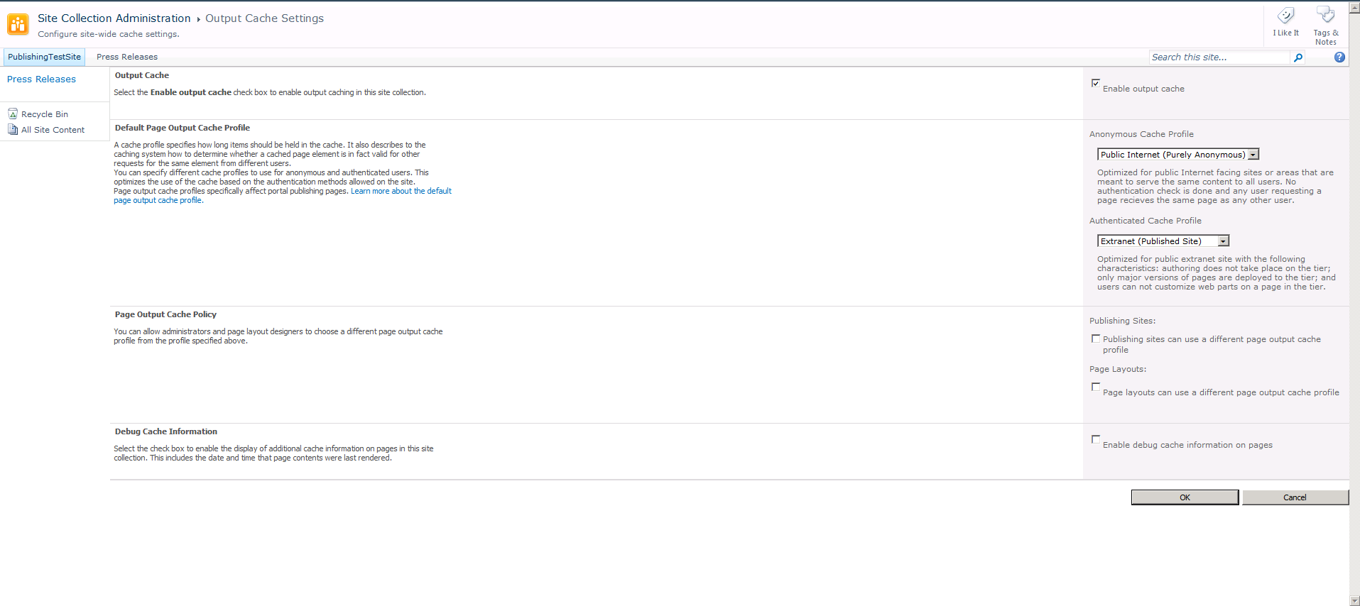1360x606 pixels.
Task: Click the Site Collection Administration breadcrumb link
Action: click(114, 18)
